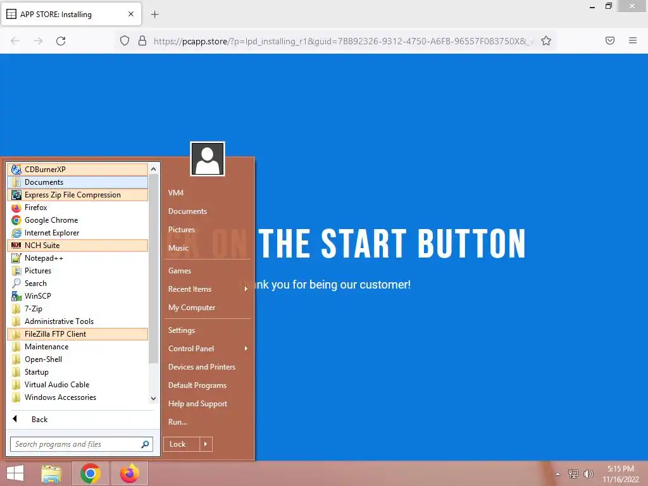Expand the 7-Zip program folder
This screenshot has height=486, width=648.
coord(77,309)
